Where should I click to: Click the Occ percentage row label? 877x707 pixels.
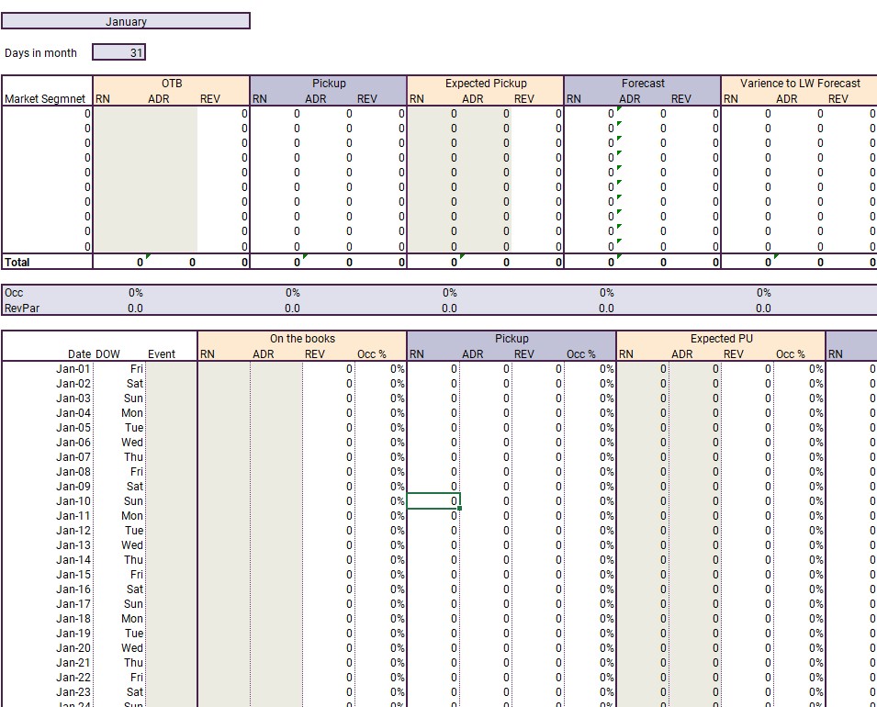click(x=16, y=292)
